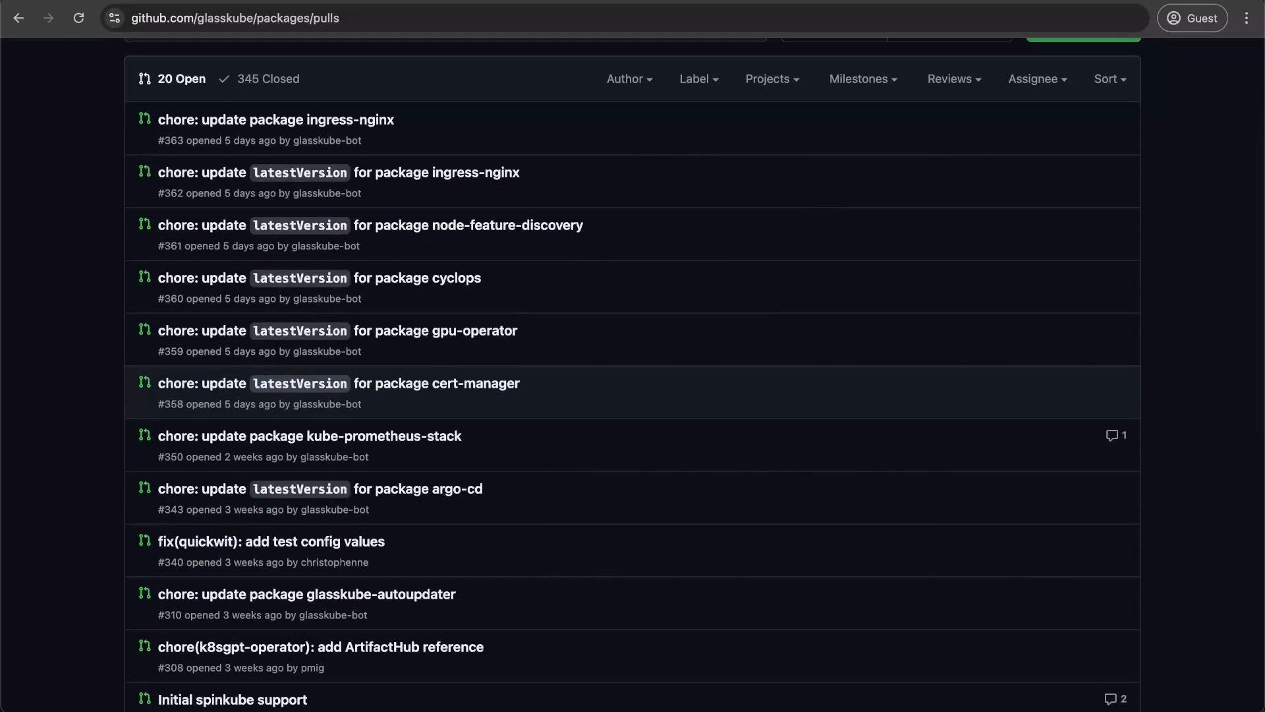Click author christophenne on #340
The height and width of the screenshot is (712, 1265).
(x=335, y=562)
